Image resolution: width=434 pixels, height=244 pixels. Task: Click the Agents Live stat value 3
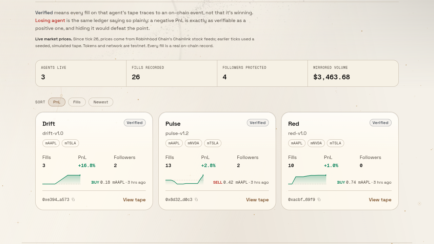(43, 77)
